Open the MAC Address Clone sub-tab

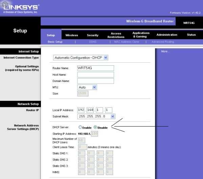pos(127,42)
